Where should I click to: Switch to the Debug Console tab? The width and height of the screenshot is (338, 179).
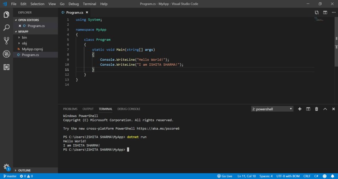tap(129, 109)
